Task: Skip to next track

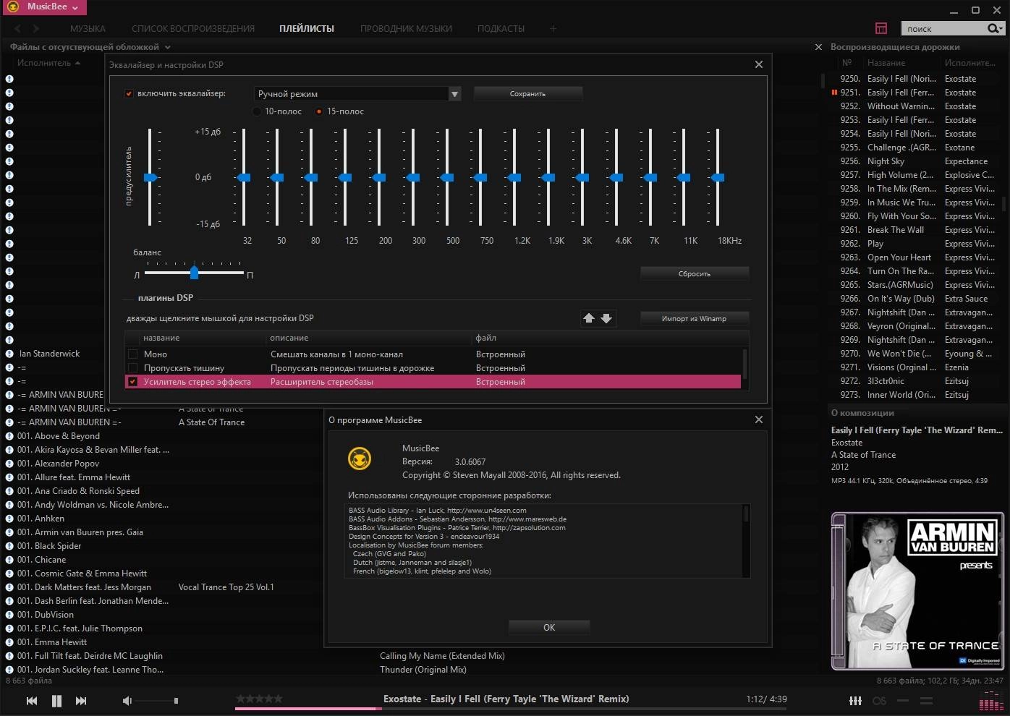Action: [81, 700]
